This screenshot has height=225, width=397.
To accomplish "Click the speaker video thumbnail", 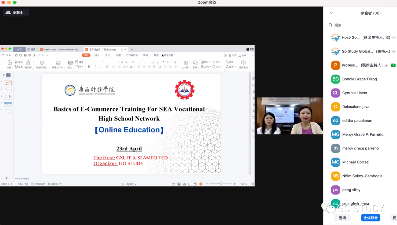I will [x=290, y=116].
